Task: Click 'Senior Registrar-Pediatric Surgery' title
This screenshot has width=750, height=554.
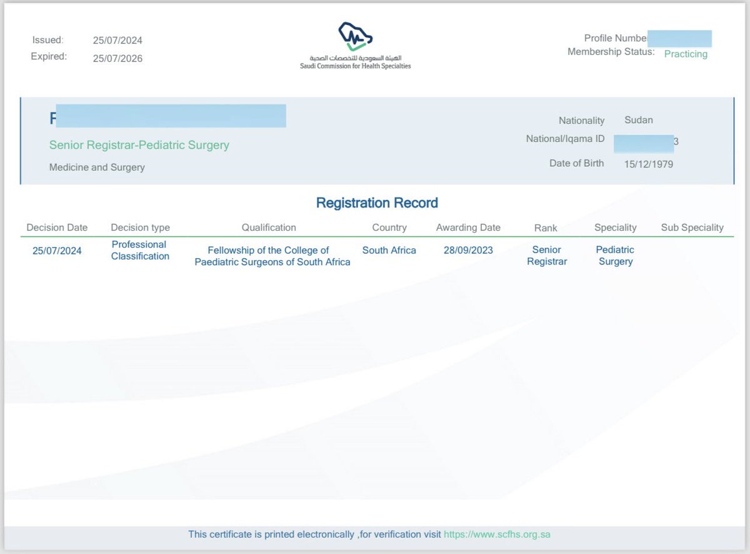Action: [x=139, y=145]
